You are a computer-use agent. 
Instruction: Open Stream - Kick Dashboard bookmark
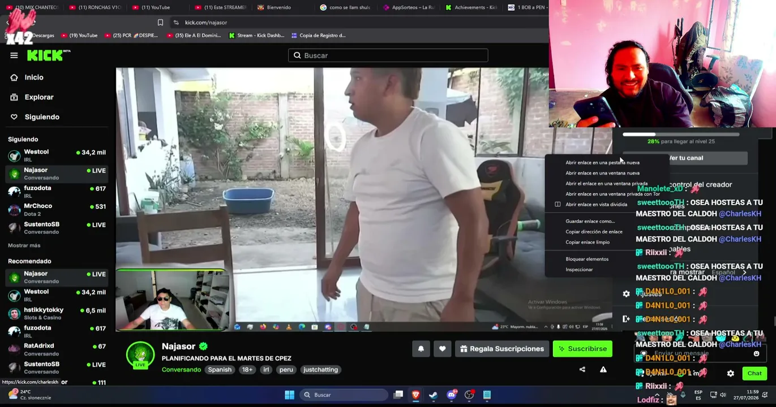tap(256, 36)
